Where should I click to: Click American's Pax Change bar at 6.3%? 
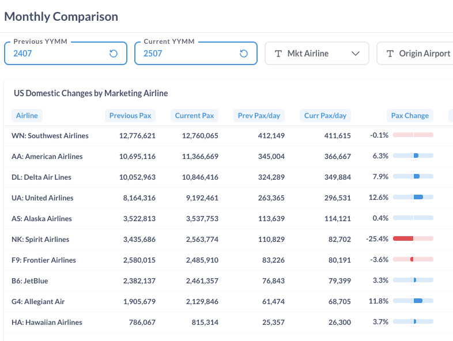pyautogui.click(x=413, y=156)
